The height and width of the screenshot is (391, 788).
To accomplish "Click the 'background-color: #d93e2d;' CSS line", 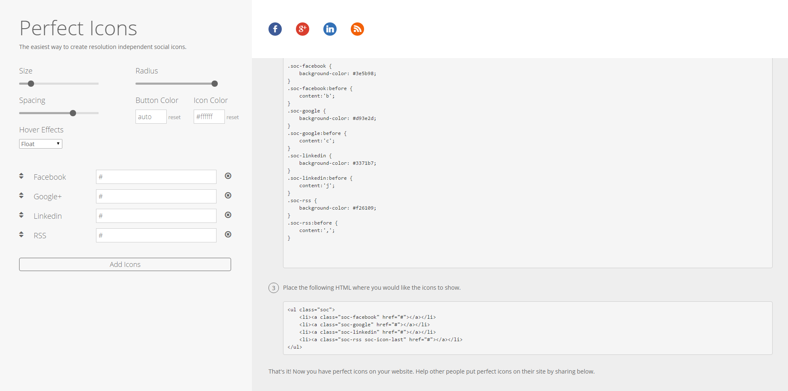I will (x=337, y=118).
